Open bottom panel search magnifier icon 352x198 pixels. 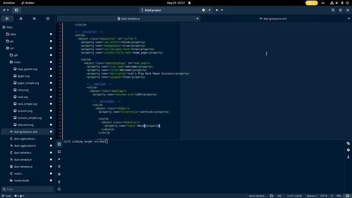59,189
